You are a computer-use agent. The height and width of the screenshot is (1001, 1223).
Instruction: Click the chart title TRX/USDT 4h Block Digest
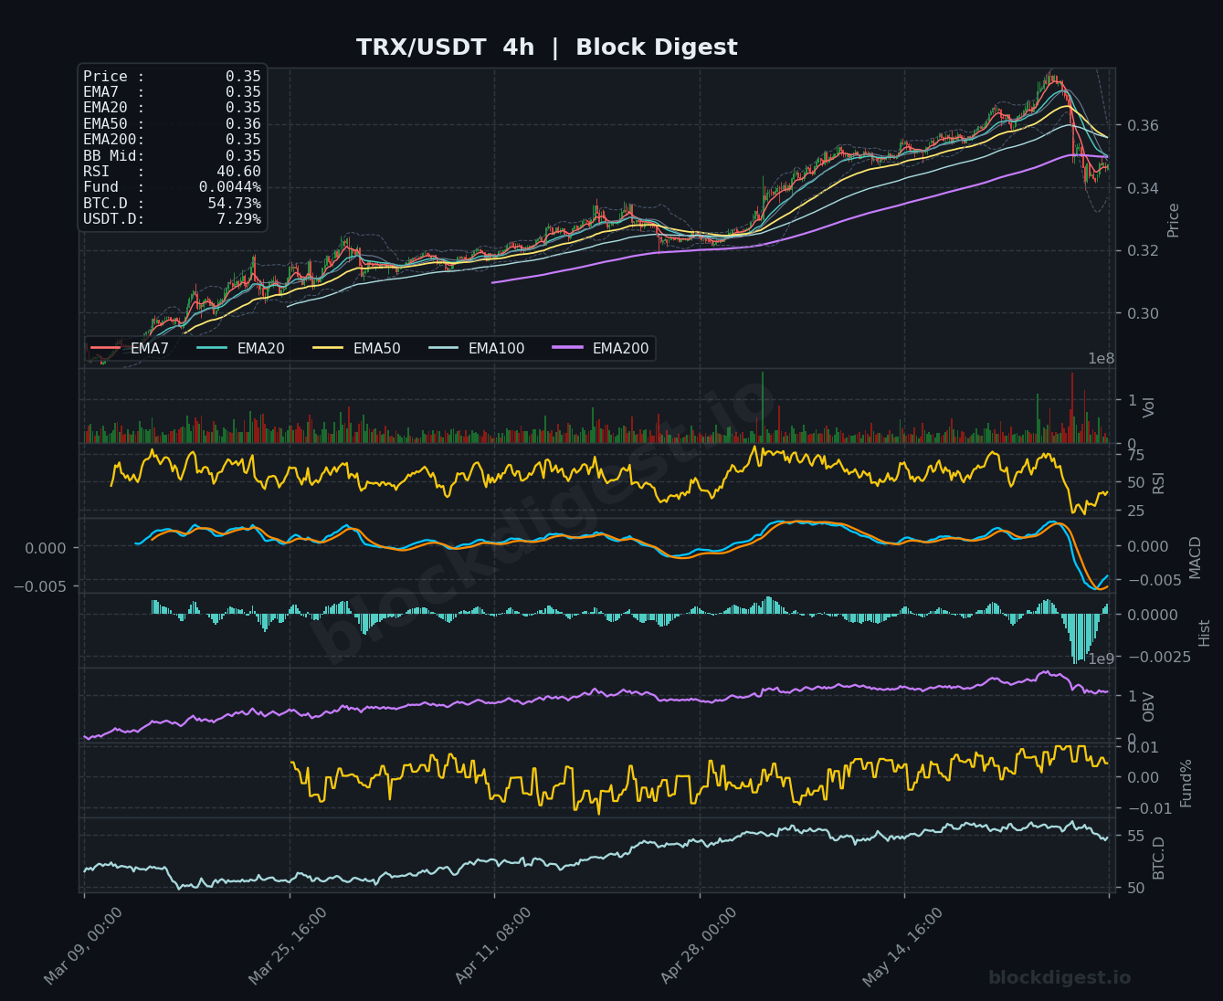(x=546, y=47)
